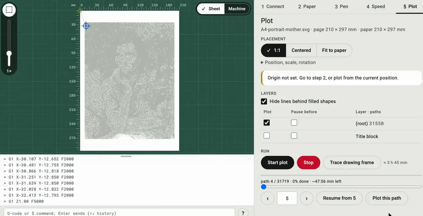
Task: Click the 'G1 X-32.413 Y-12.793 F2000' log line
Action: 39,195
